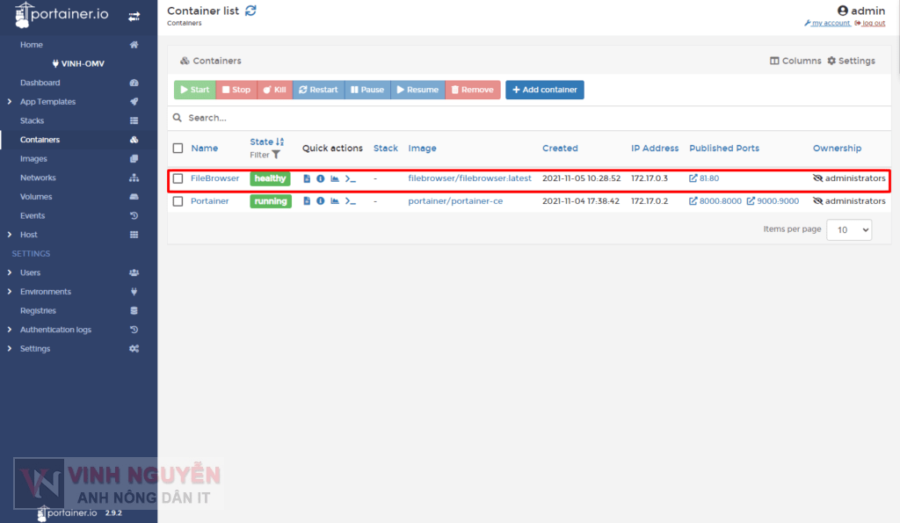Open Images menu item
The height and width of the screenshot is (523, 900).
[34, 158]
